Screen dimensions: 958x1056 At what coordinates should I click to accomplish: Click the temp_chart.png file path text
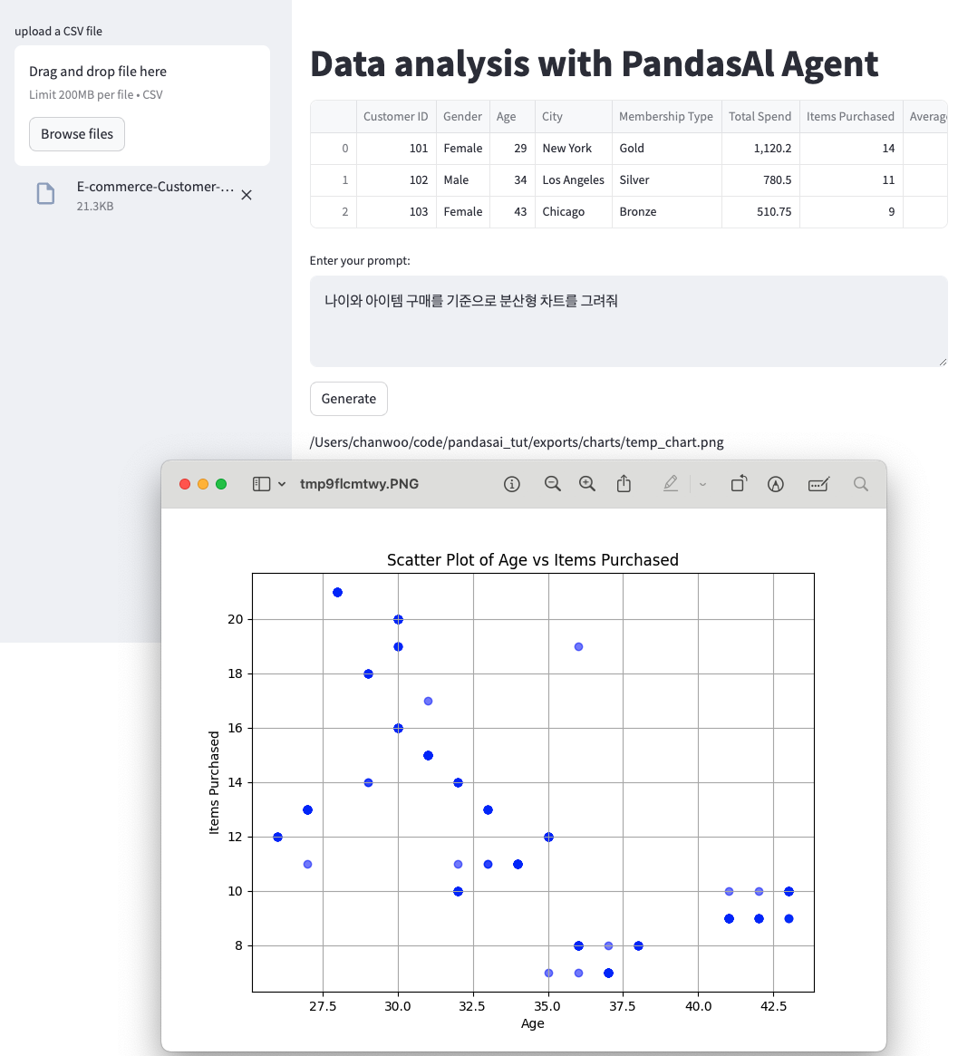(x=517, y=442)
